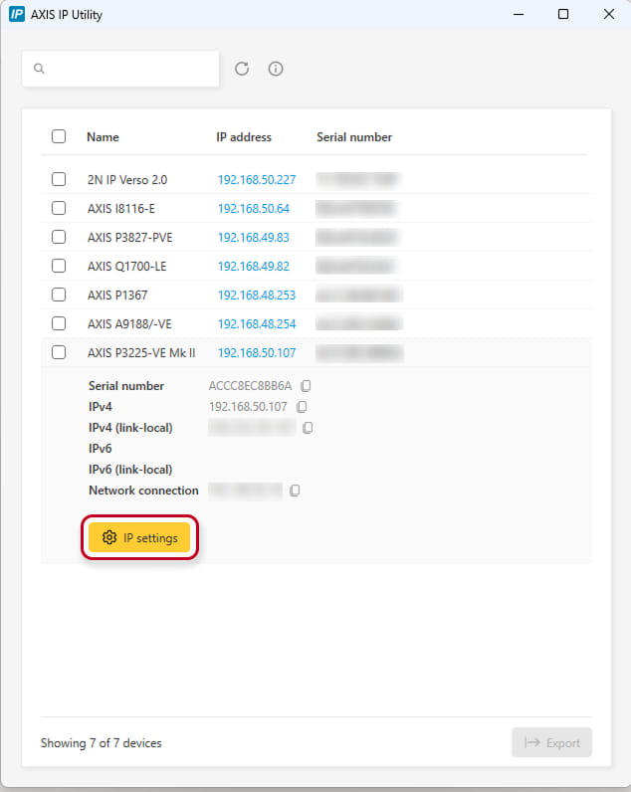Image resolution: width=631 pixels, height=792 pixels.
Task: Expand the 2N IP Verso 2.0 row
Action: (315, 179)
